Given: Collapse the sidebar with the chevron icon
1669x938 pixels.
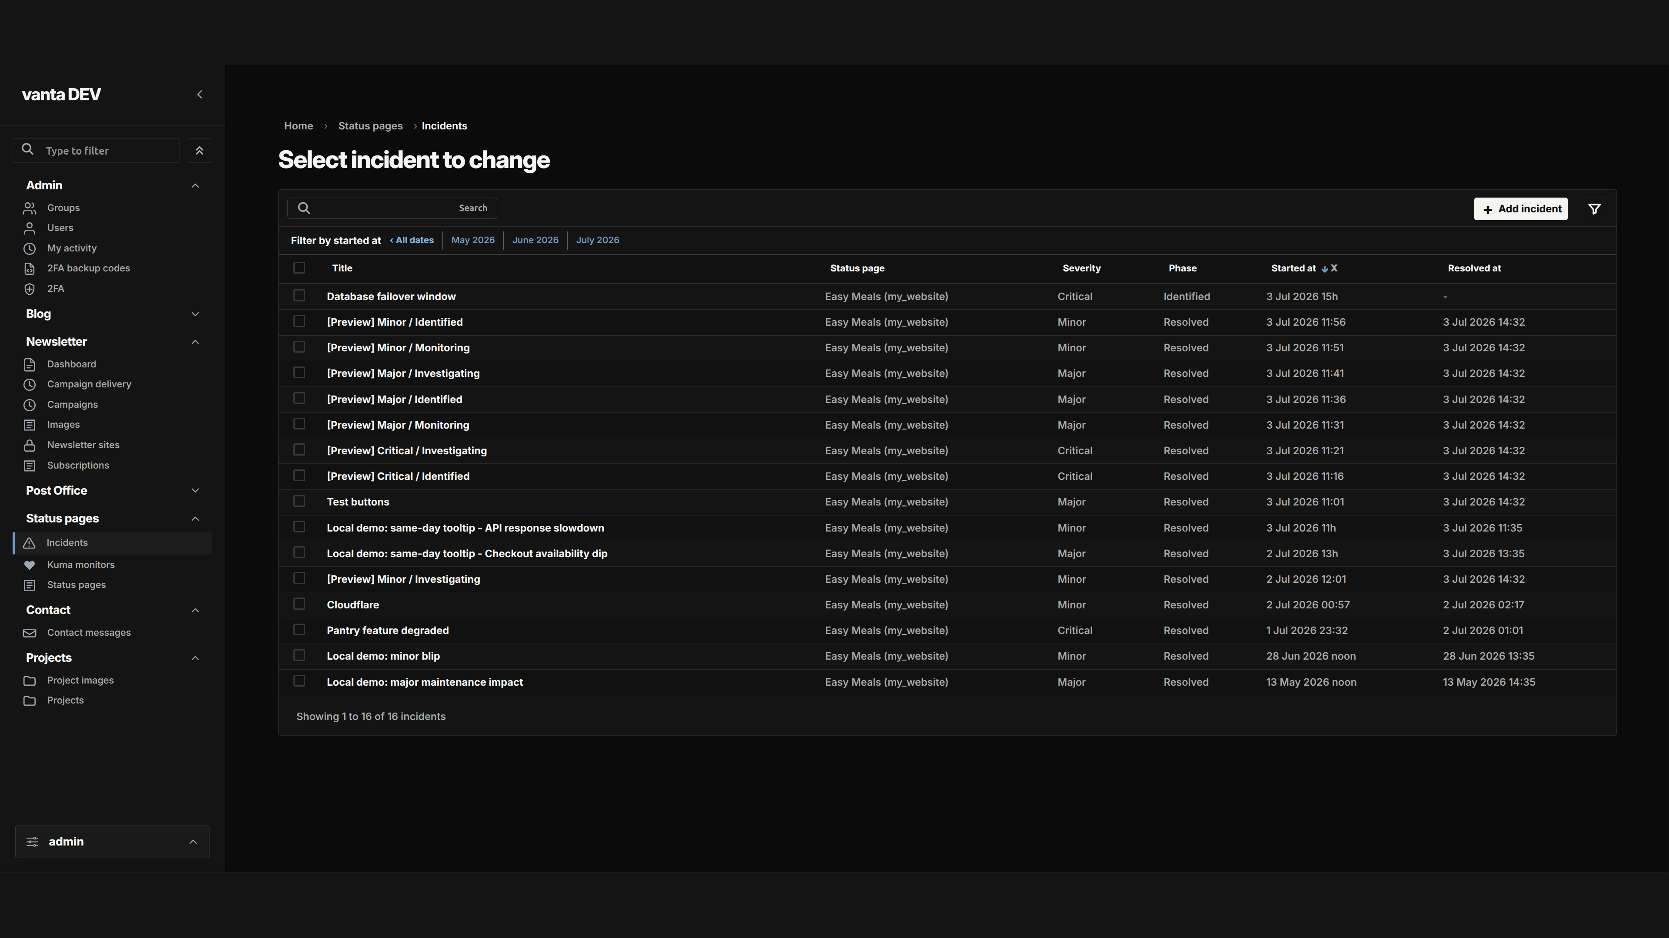Looking at the screenshot, I should [x=199, y=95].
